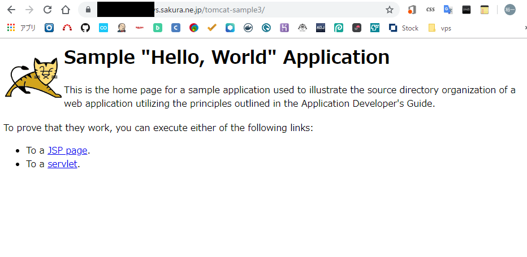Image resolution: width=527 pixels, height=257 pixels.
Task: Click the markdown (md) extension icon
Action: (466, 10)
